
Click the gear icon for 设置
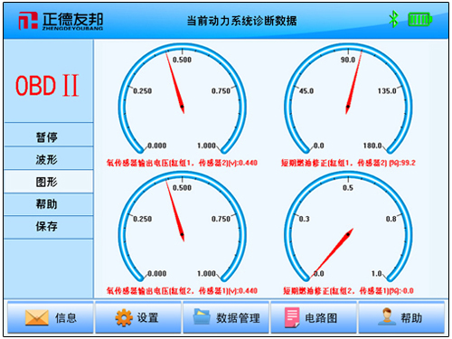tap(124, 318)
